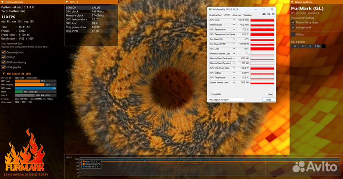Click FurMark (GL) heading in Demo options
This screenshot has width=343, height=179.
click(307, 9)
